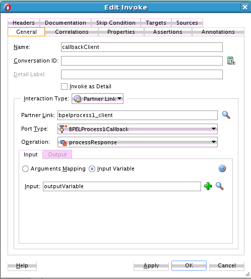Click the Help button
The width and height of the screenshot is (251, 279).
point(22,266)
